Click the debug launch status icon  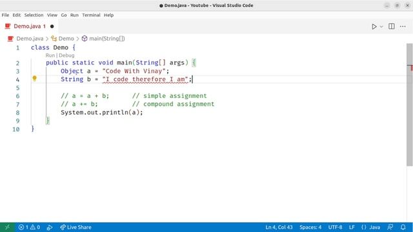(x=50, y=227)
